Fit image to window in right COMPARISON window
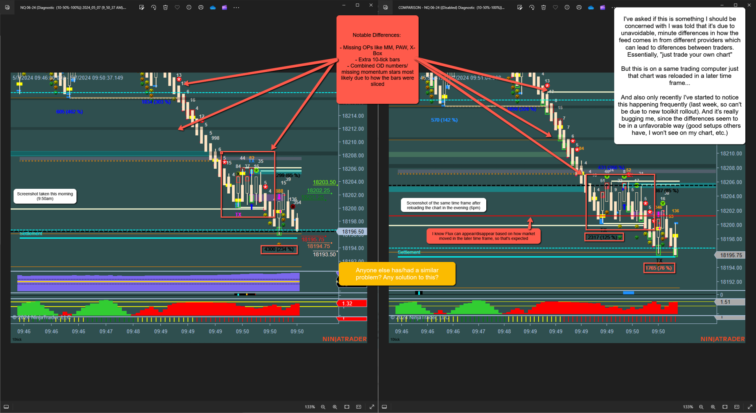The image size is (756, 413). [724, 407]
